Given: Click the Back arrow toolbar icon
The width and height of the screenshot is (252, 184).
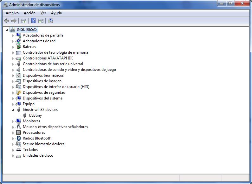Looking at the screenshot, I should coord(7,21).
